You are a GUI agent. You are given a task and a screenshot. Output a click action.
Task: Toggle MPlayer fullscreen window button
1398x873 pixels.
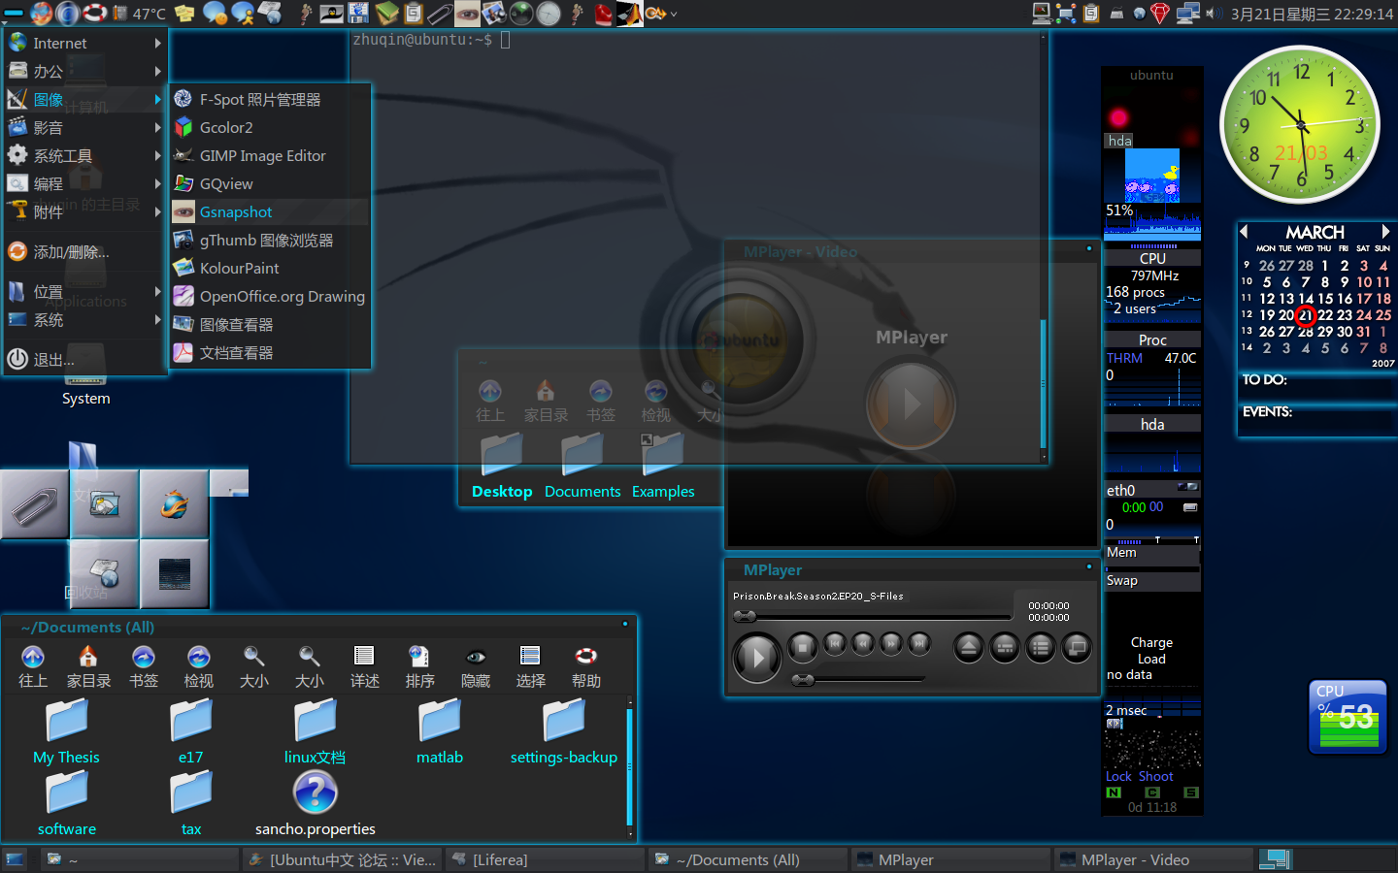pyautogui.click(x=1077, y=647)
